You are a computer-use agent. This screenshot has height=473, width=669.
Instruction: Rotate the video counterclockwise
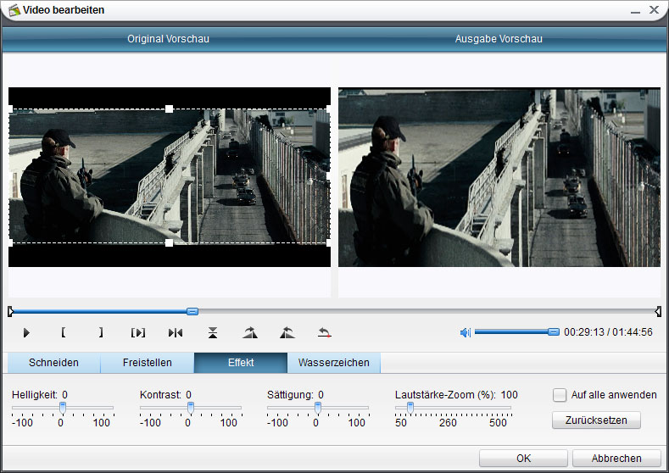[287, 332]
